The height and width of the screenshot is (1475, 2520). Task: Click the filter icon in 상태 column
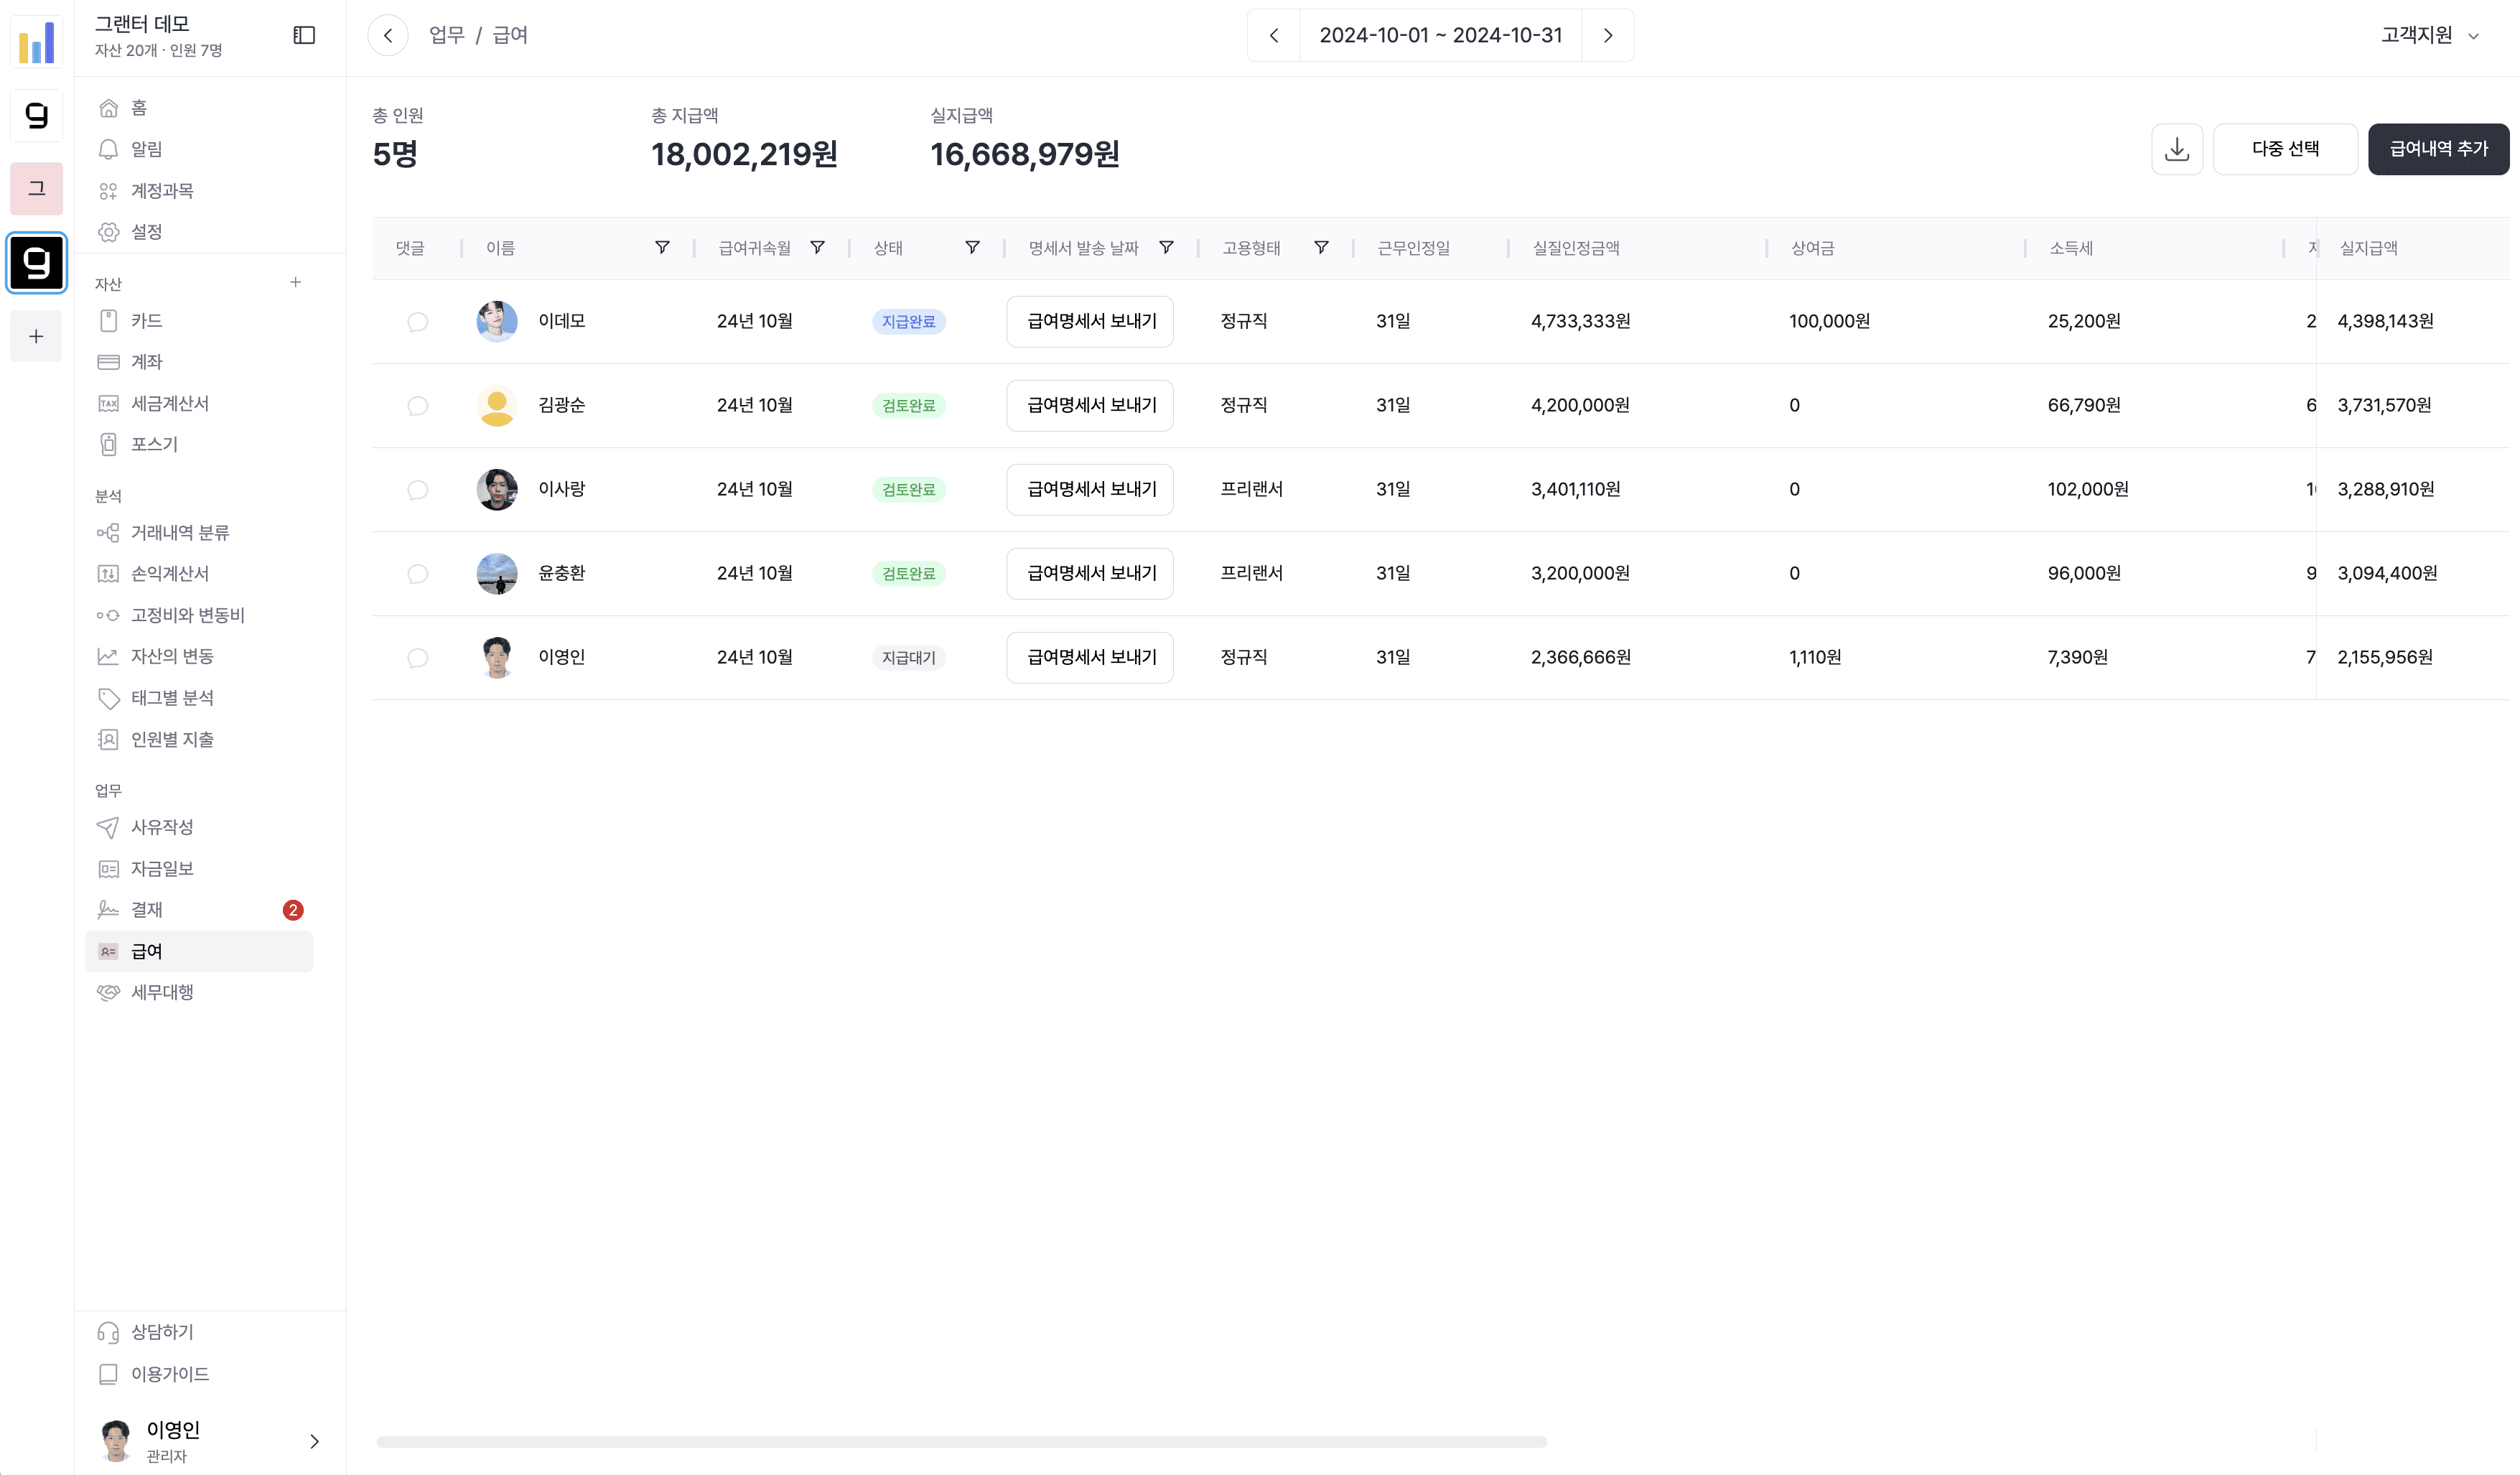click(x=971, y=248)
